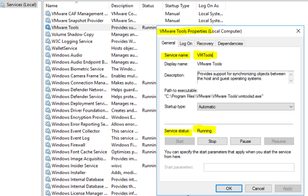Viewport: 308px width, 196px height.
Task: Click the VMTools service name field
Action: pos(205,55)
